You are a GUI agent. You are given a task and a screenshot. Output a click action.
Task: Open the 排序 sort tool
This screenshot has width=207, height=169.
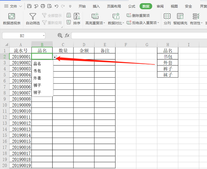coord(77,19)
